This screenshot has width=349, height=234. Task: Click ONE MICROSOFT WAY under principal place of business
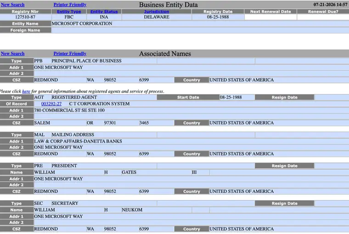58,67
